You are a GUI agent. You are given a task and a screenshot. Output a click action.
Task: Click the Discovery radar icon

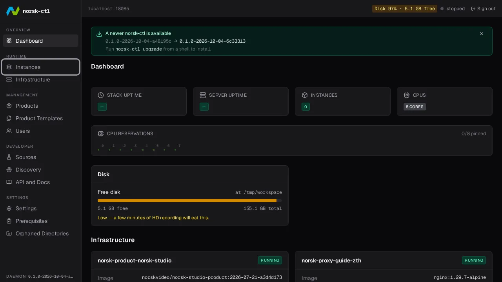tap(9, 170)
